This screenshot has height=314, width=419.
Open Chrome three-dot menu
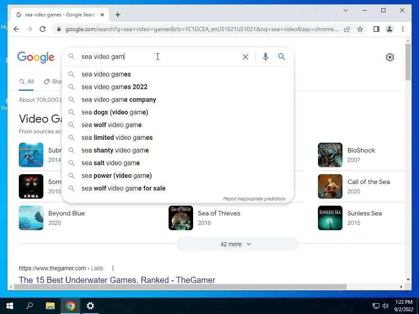pos(403,29)
